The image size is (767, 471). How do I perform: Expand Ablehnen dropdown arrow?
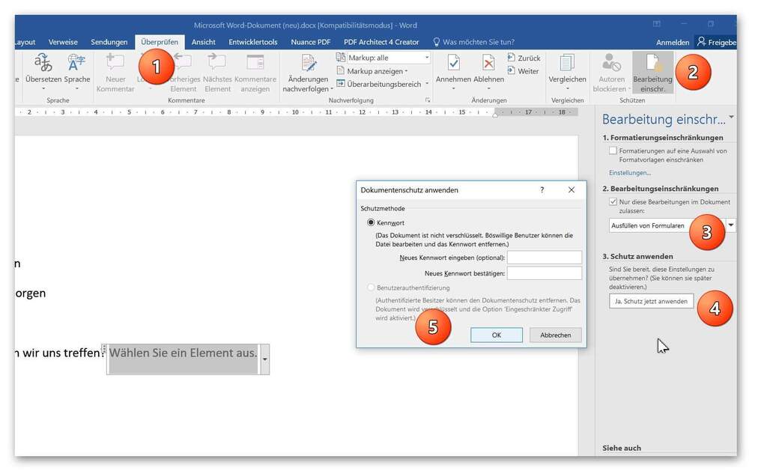coord(488,89)
